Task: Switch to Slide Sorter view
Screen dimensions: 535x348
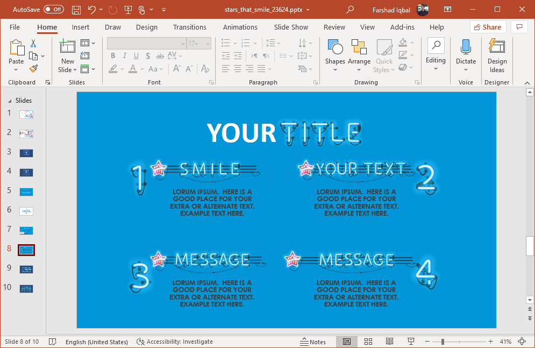Action: 368,342
